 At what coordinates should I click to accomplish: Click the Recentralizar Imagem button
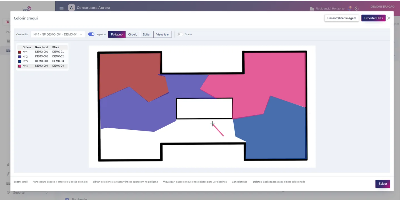(342, 18)
